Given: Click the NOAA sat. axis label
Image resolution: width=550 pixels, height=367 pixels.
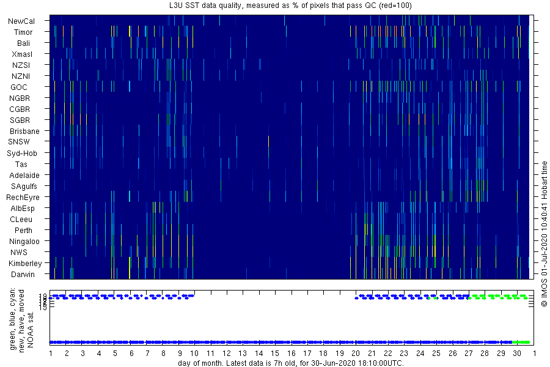Looking at the screenshot, I should (x=31, y=330).
